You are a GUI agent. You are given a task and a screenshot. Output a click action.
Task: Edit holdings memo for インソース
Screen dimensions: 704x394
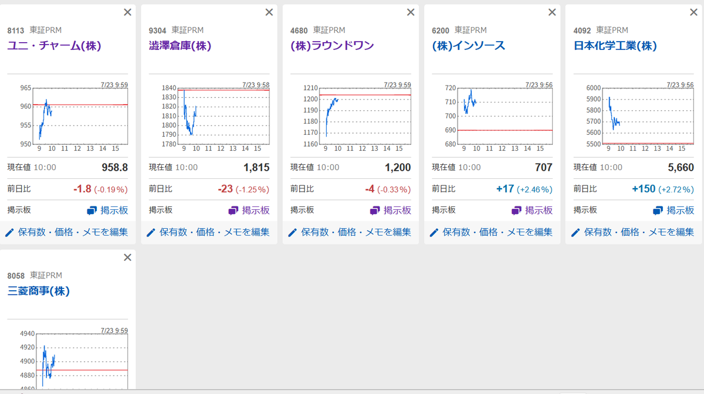tap(492, 232)
